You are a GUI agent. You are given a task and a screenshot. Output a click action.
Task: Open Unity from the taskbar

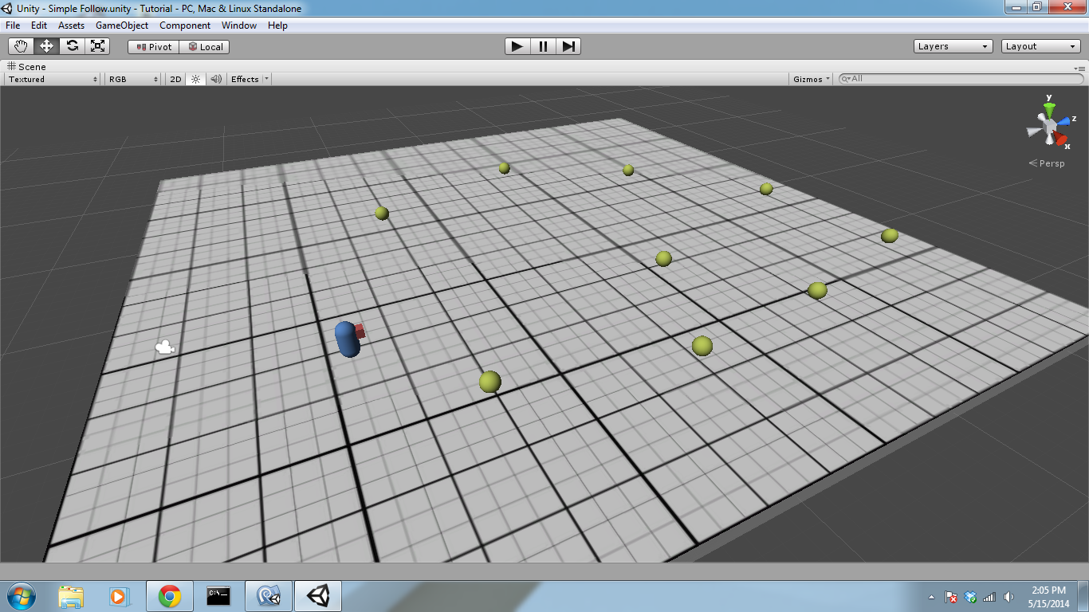click(317, 595)
